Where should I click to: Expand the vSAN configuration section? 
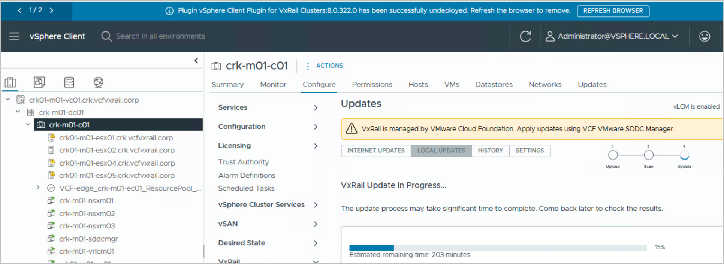tap(316, 224)
